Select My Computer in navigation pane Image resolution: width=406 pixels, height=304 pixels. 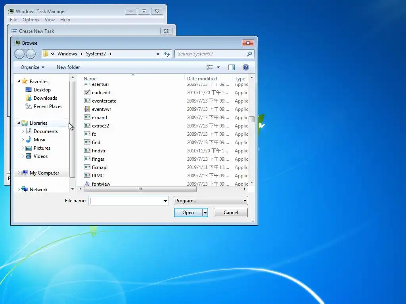click(x=44, y=173)
